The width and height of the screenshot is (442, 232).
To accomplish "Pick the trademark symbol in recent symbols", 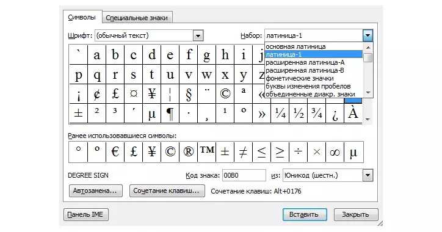I will (x=206, y=152).
